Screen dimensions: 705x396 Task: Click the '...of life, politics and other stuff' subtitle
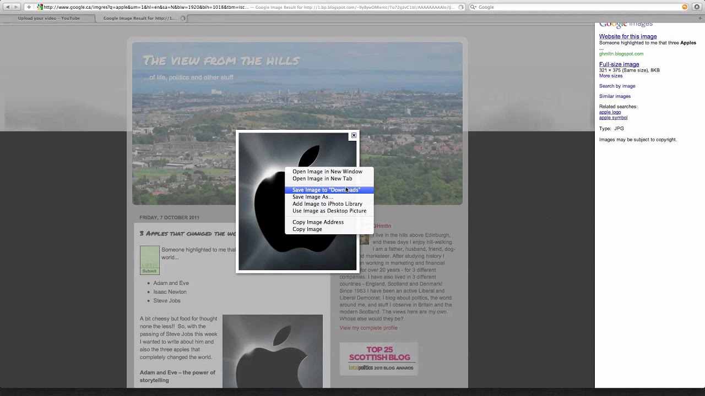click(188, 78)
